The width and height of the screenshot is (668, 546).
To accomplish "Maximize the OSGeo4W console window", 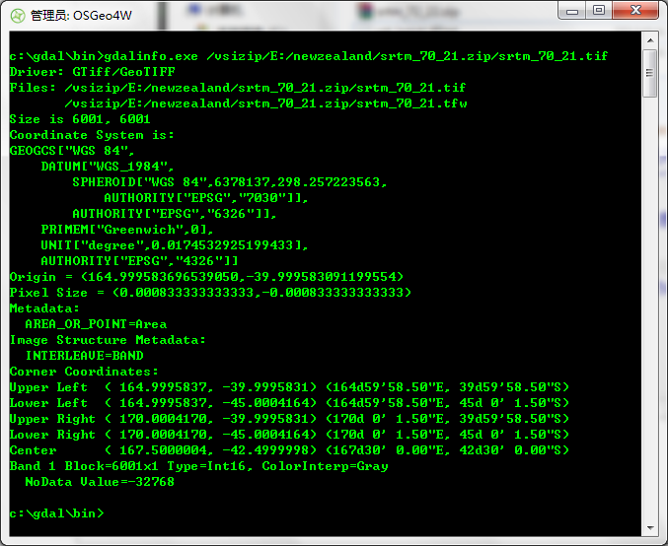I will point(599,11).
